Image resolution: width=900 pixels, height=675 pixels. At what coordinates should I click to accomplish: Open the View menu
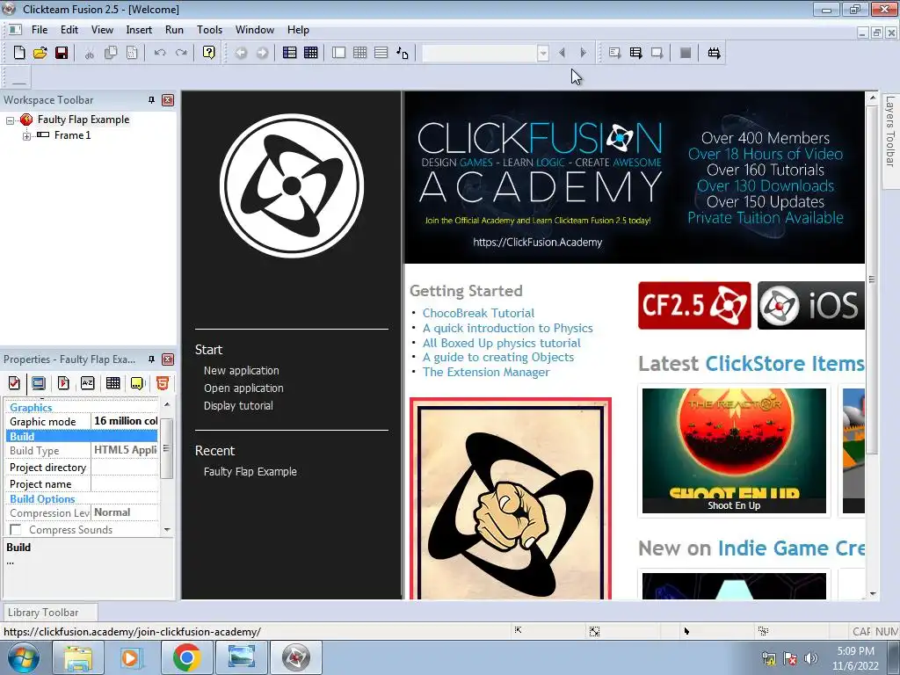tap(102, 30)
